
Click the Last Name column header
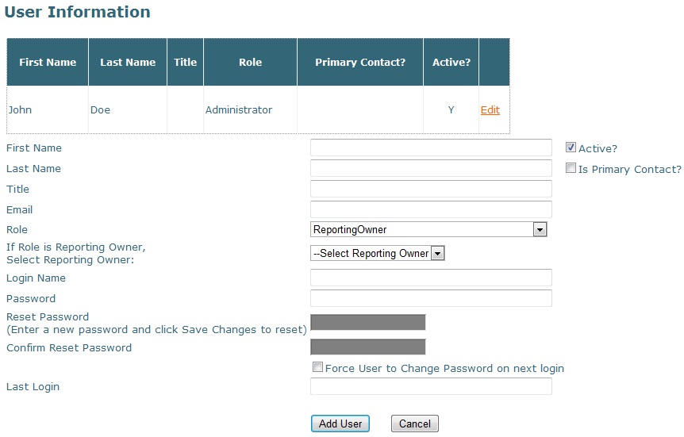(x=128, y=62)
